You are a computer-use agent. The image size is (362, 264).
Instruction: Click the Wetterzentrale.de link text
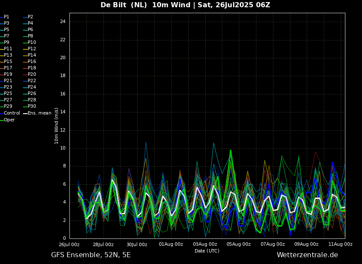(307, 255)
